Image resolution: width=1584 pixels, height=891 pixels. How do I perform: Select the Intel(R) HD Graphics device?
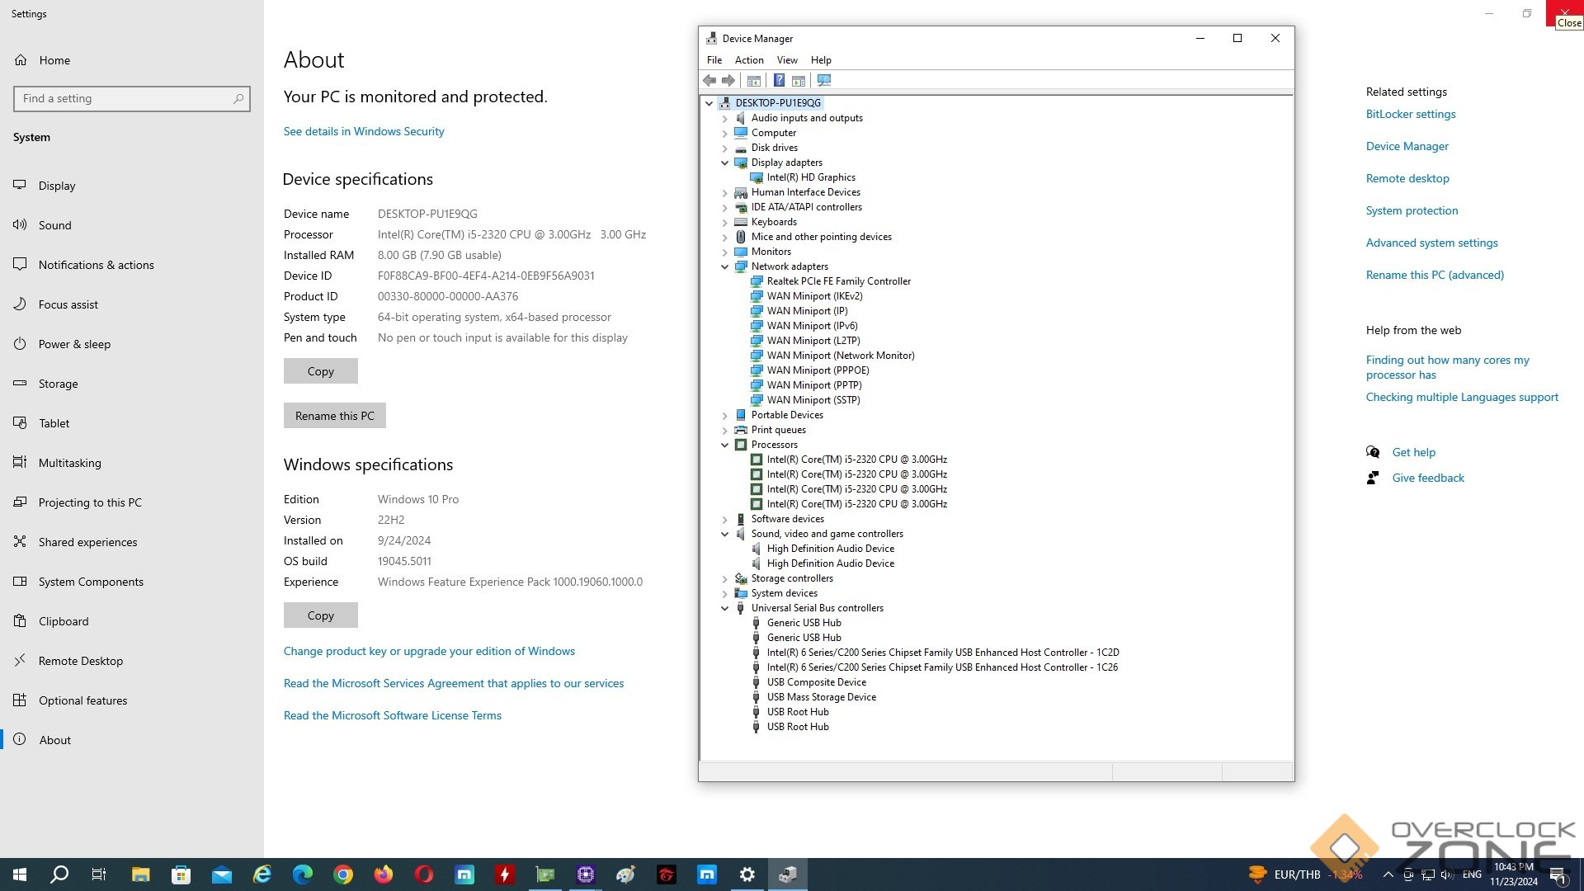click(810, 177)
